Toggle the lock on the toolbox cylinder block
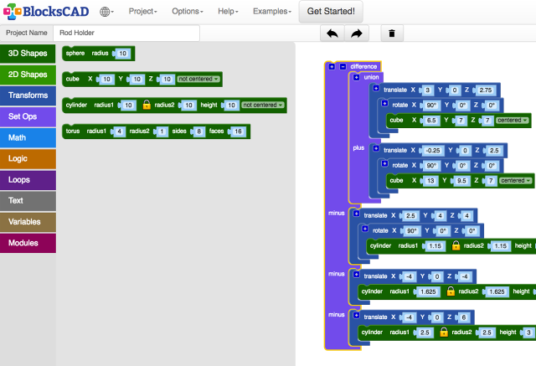This screenshot has width=536, height=366. coord(146,106)
